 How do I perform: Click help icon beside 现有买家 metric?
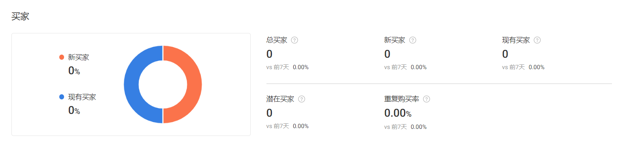pos(537,40)
